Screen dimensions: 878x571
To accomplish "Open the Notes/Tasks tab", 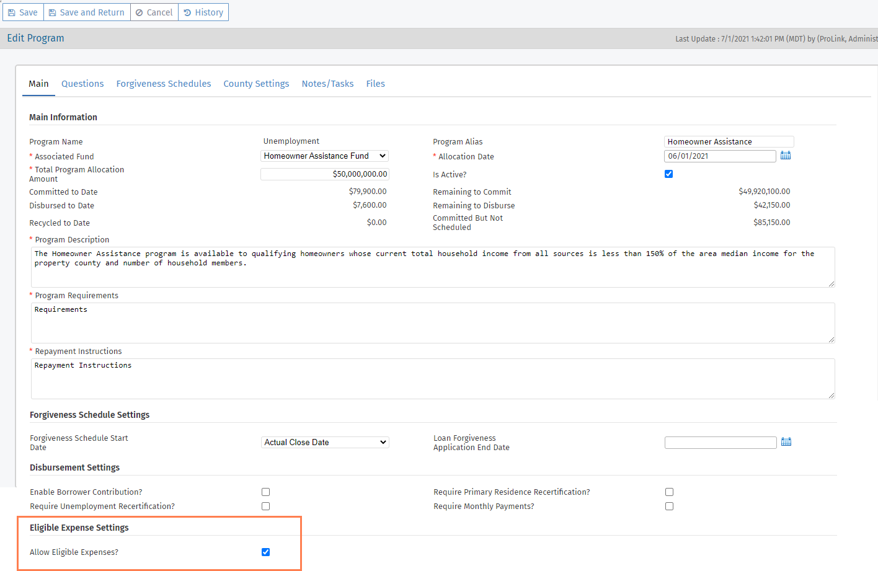I will 327,84.
